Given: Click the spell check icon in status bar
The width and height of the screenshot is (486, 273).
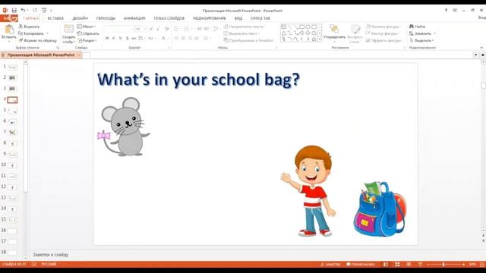Looking at the screenshot, I should coord(33,265).
